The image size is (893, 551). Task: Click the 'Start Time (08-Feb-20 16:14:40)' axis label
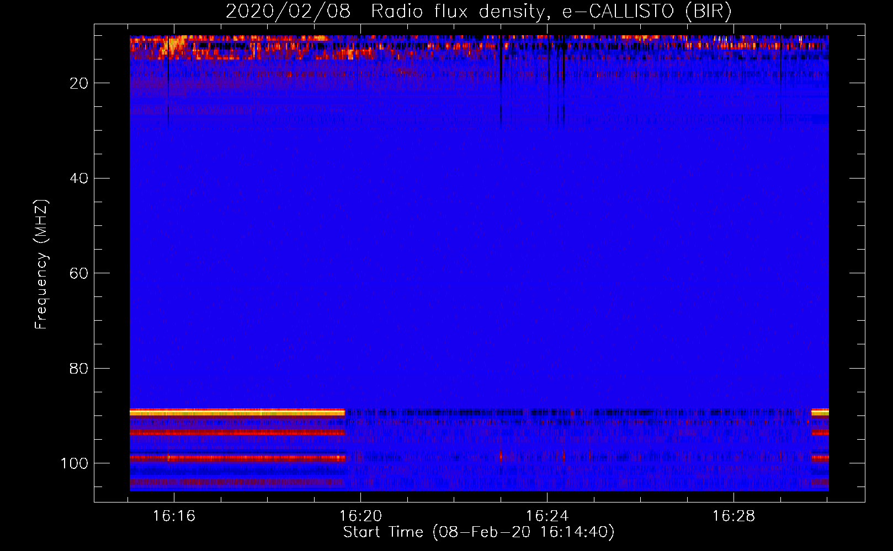pos(479,532)
